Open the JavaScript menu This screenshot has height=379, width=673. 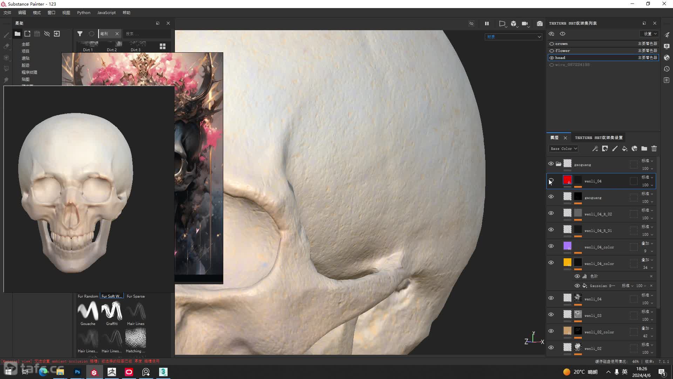(106, 13)
